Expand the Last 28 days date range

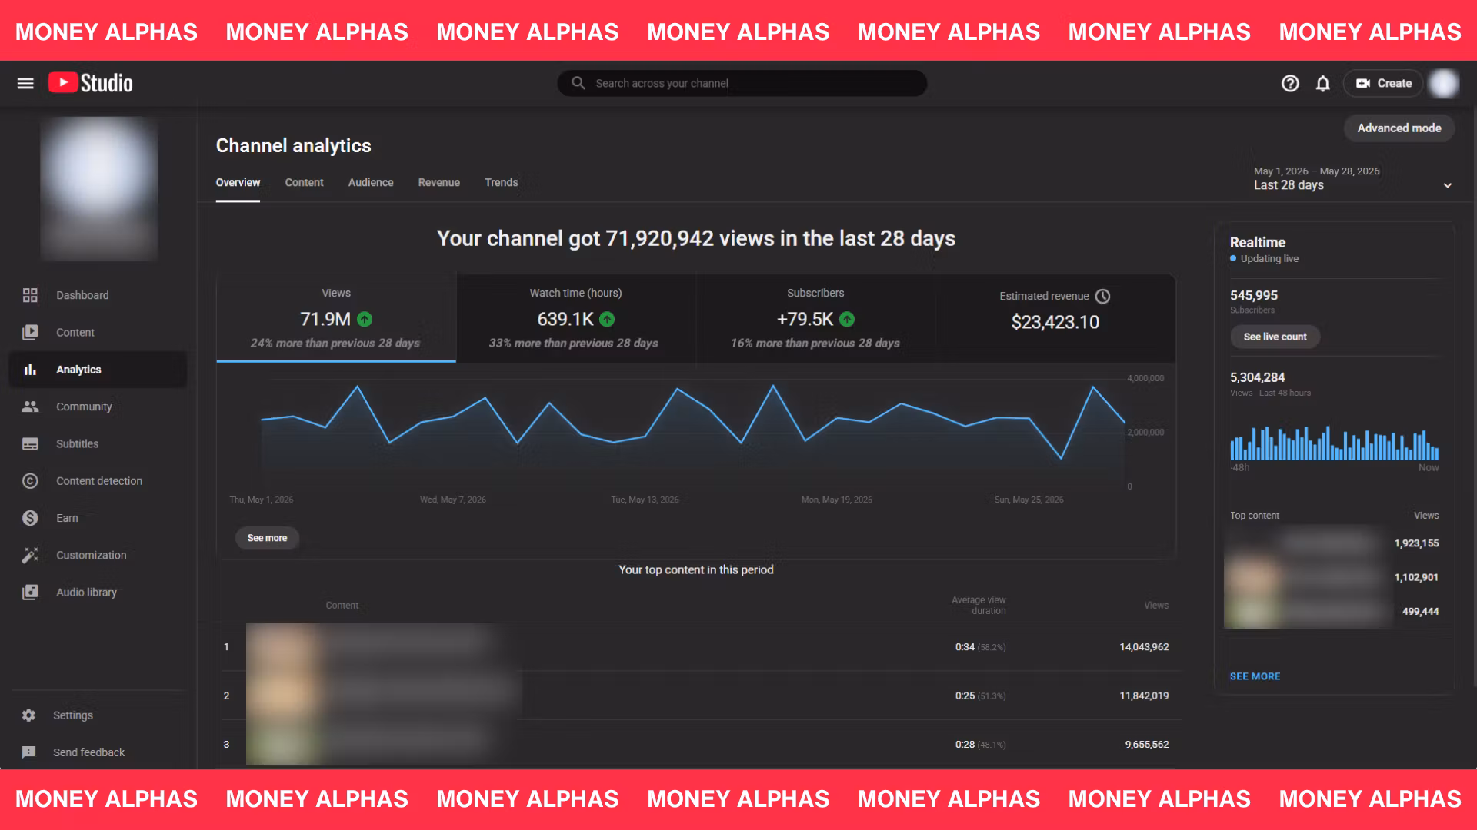coord(1352,178)
